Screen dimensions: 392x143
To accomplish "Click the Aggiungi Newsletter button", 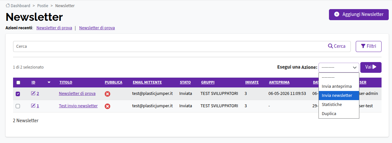I will click(x=359, y=15).
